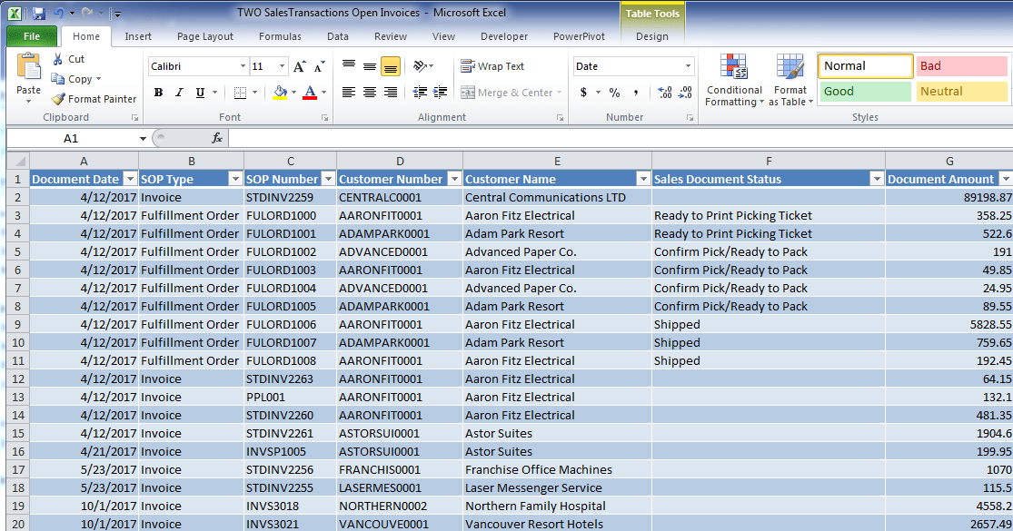Center text horizontally
This screenshot has width=1013, height=531.
(x=370, y=93)
